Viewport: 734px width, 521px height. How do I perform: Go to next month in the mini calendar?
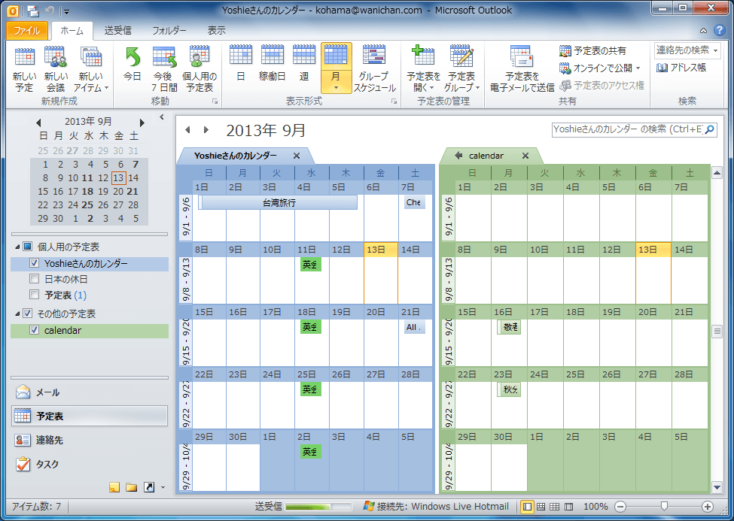click(x=142, y=123)
